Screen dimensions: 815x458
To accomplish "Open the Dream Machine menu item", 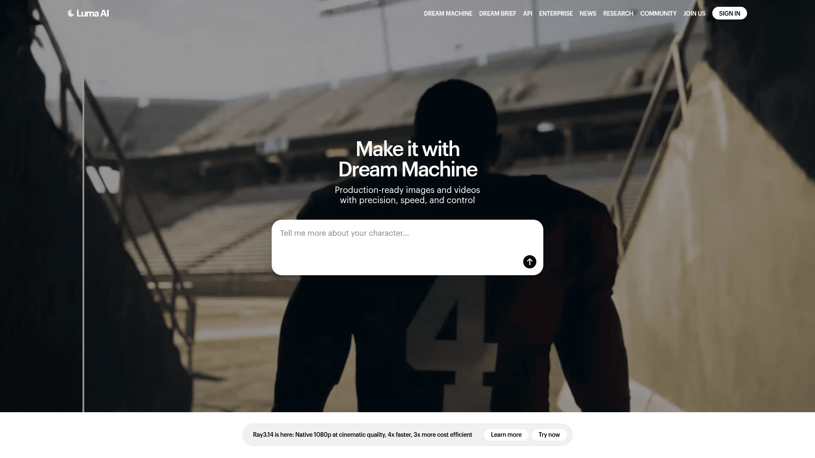I will [x=448, y=14].
